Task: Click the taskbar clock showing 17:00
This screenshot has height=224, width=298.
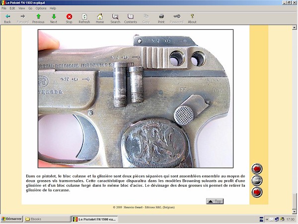Action: (x=291, y=220)
